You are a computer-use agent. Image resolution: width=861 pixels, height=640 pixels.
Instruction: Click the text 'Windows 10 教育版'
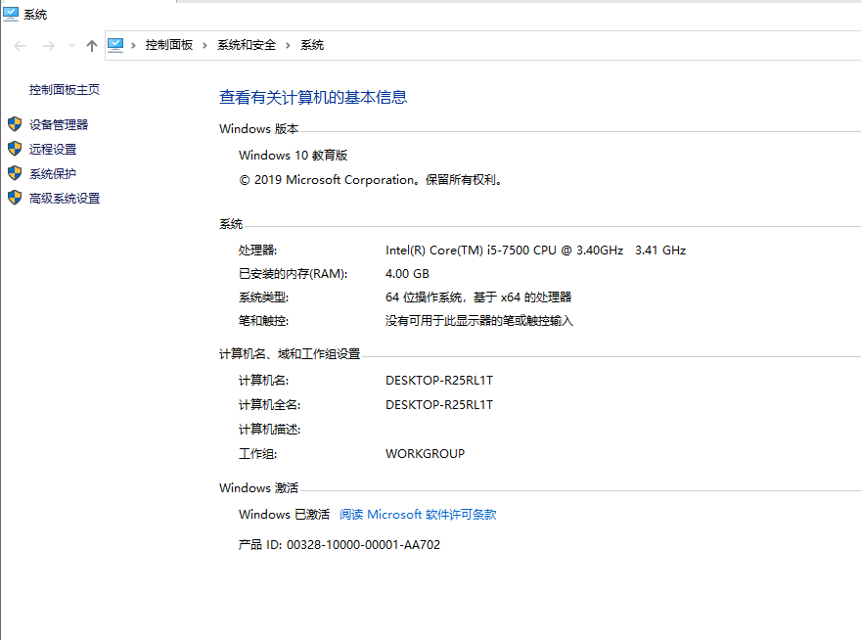pyautogui.click(x=294, y=156)
